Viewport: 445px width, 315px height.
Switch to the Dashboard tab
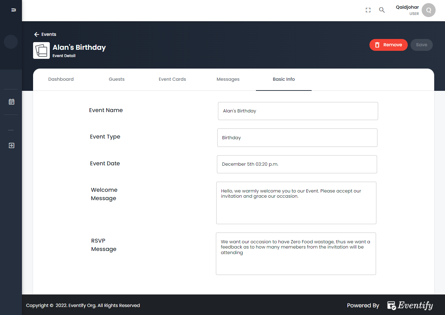click(61, 79)
